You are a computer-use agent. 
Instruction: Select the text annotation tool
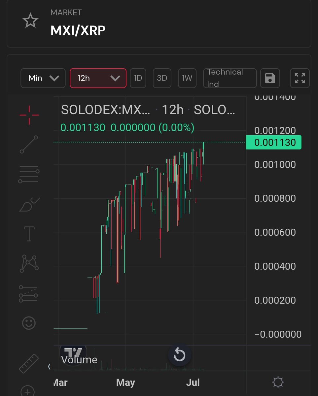[29, 233]
